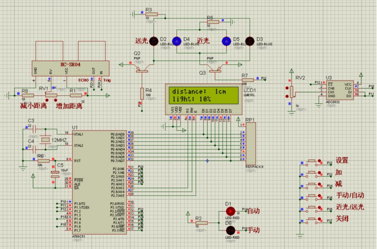The width and height of the screenshot is (377, 249).
Task: Select resistor R8 symbol
Action: (x=28, y=95)
